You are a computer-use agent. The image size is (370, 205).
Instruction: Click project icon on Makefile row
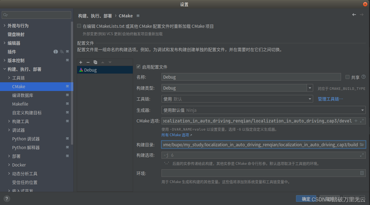pyautogui.click(x=67, y=104)
